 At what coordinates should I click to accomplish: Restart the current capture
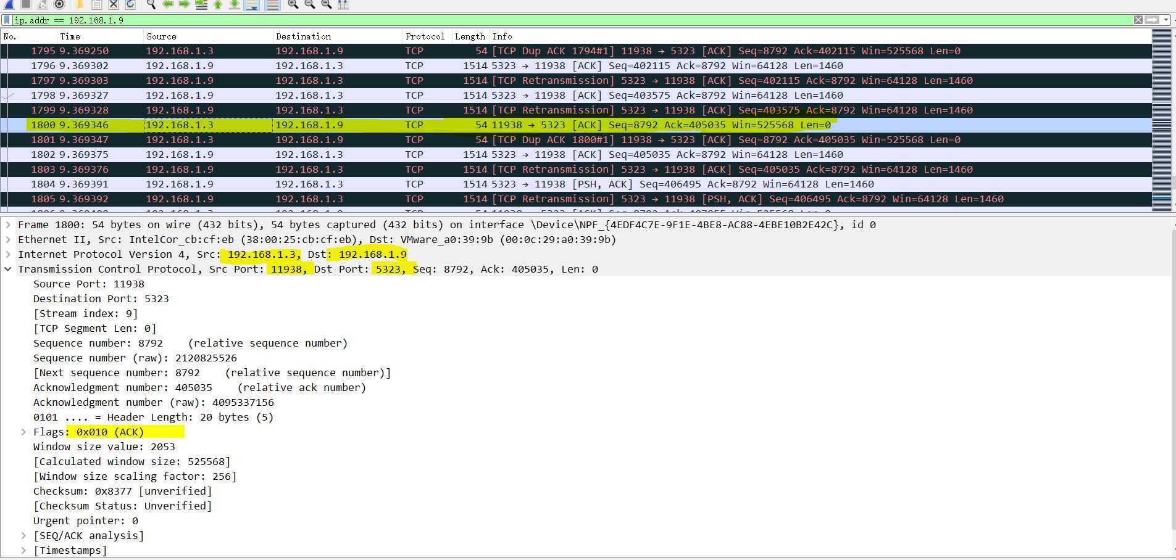(42, 4)
